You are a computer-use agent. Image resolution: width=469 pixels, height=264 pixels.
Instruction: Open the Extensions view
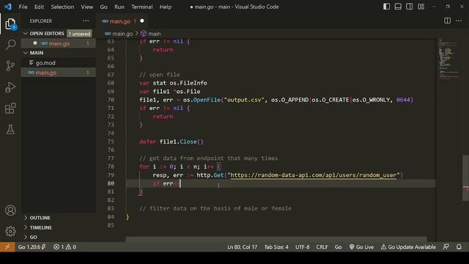10,109
